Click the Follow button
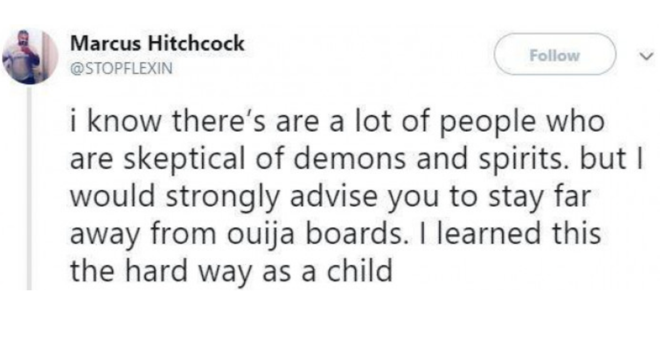662x346 pixels. (554, 55)
